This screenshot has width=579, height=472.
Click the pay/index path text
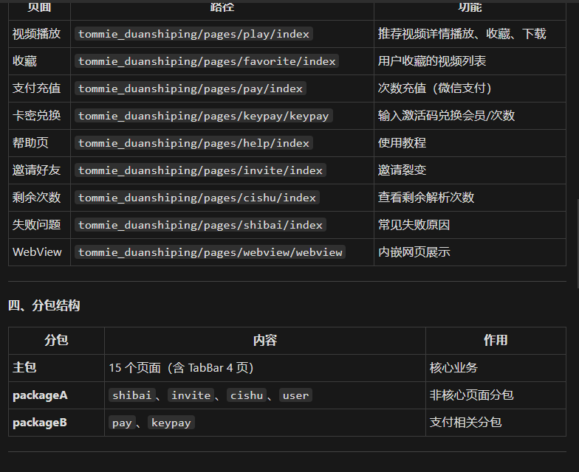(191, 88)
